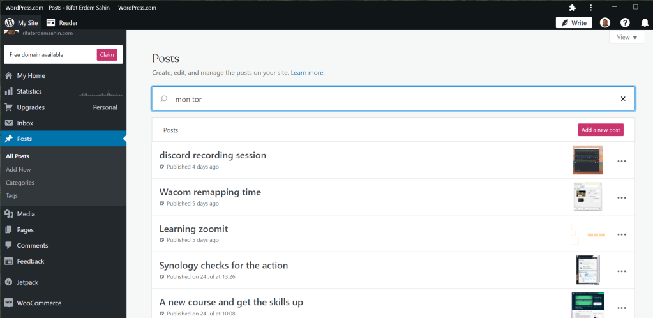
Task: Select All Posts submenu
Action: (17, 156)
